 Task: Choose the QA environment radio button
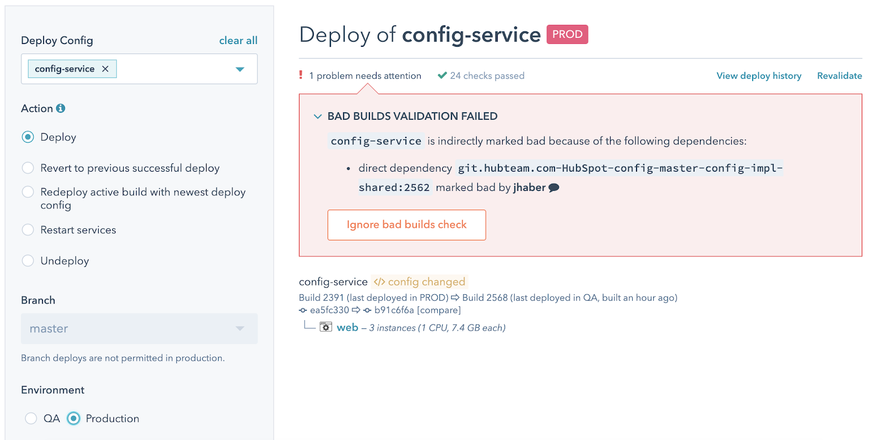[x=31, y=419]
